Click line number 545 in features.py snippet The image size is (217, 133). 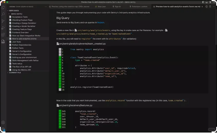point(64,111)
